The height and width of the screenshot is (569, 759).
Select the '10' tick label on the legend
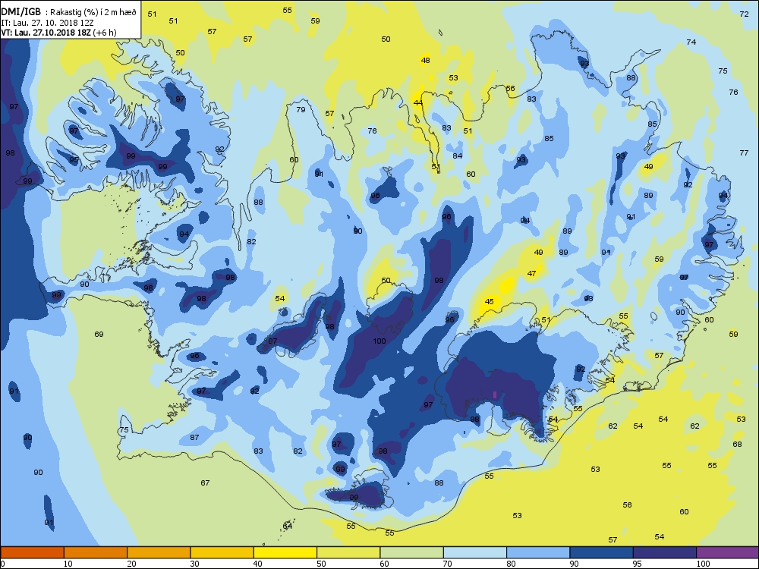click(x=69, y=564)
